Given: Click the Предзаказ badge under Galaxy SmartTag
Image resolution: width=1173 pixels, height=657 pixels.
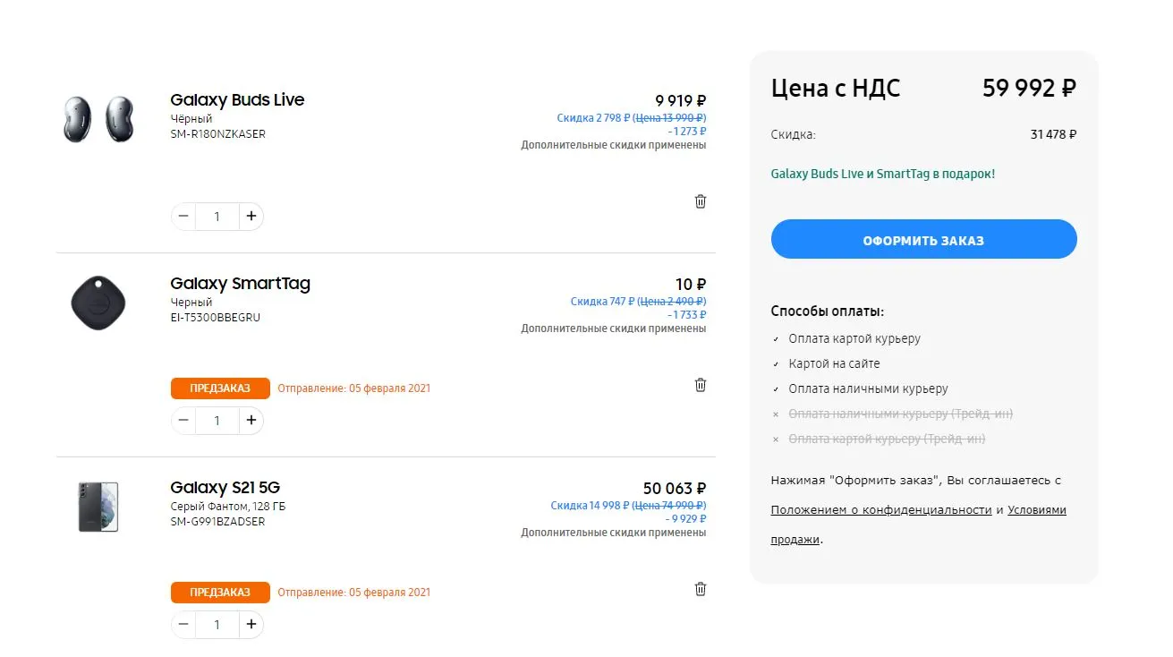Looking at the screenshot, I should point(220,388).
